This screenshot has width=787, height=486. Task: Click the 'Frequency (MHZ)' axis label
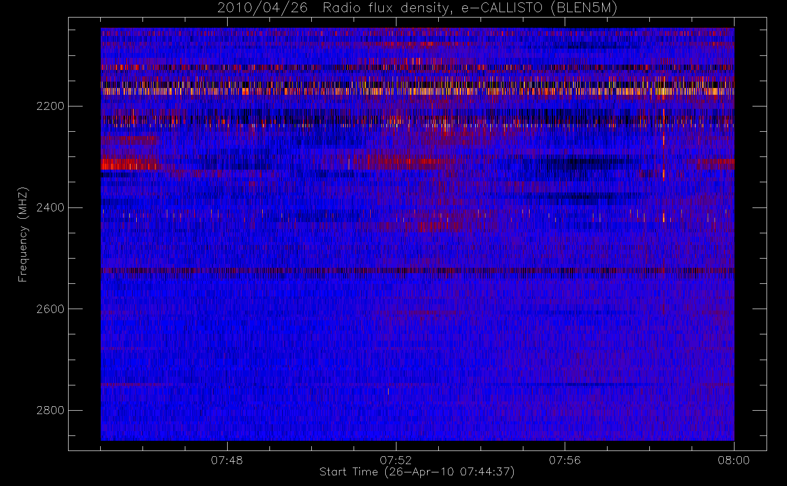[x=23, y=234]
